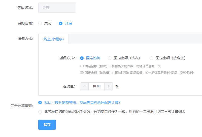Click the hint icon before 固定金额（按数量）note

point(82,73)
